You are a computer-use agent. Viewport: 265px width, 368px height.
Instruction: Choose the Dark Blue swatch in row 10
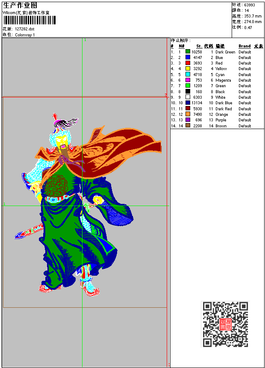point(188,103)
